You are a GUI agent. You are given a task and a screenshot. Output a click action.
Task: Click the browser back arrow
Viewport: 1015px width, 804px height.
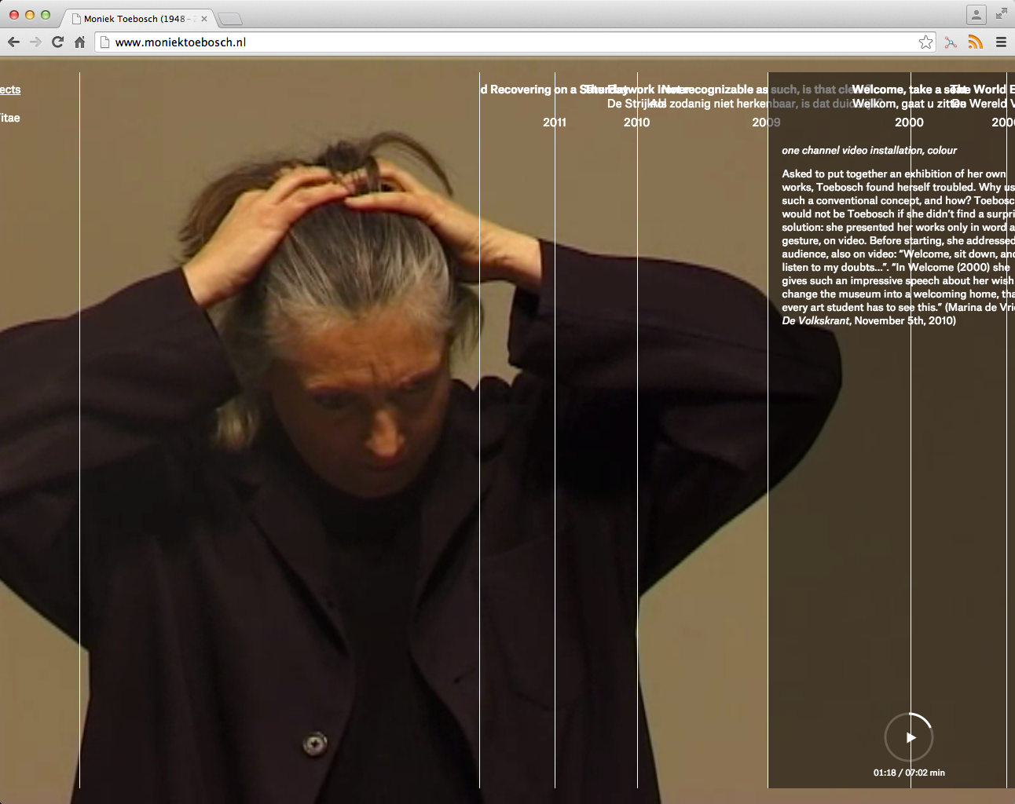click(13, 42)
